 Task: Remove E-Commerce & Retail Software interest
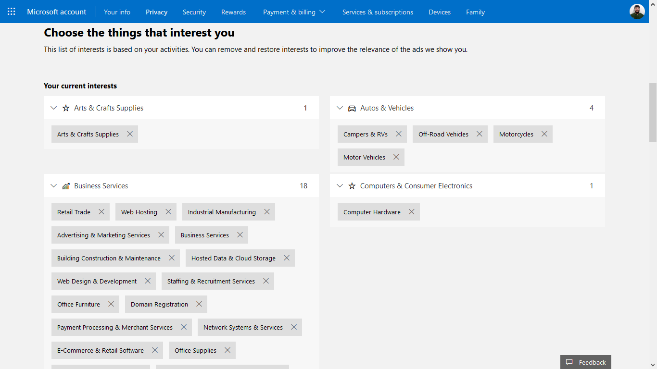coord(155,350)
